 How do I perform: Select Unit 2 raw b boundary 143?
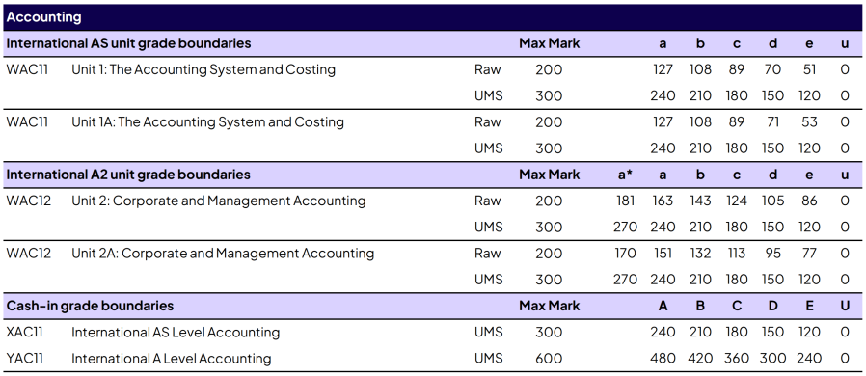pos(700,201)
